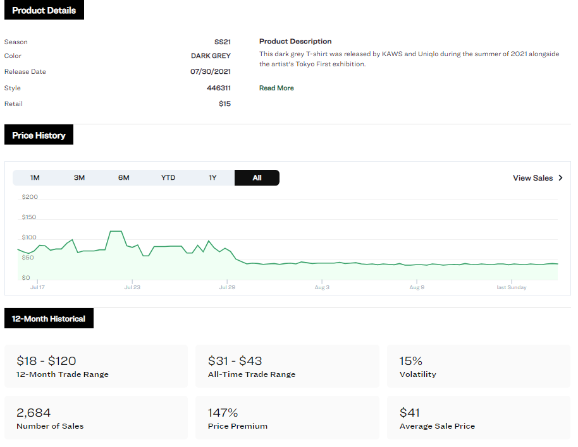Click the price peak on the chart line
Image resolution: width=578 pixels, height=447 pixels.
click(116, 232)
